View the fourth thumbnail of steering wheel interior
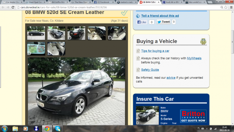Screen dimensions: 234x132 coord(97,33)
